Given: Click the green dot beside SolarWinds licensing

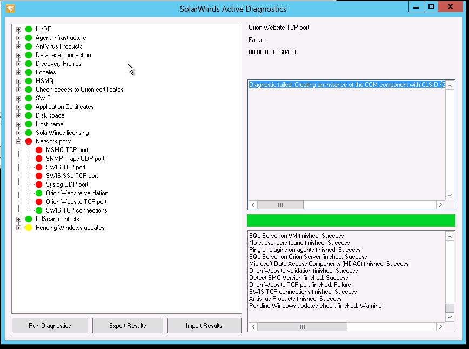Looking at the screenshot, I should (29, 133).
